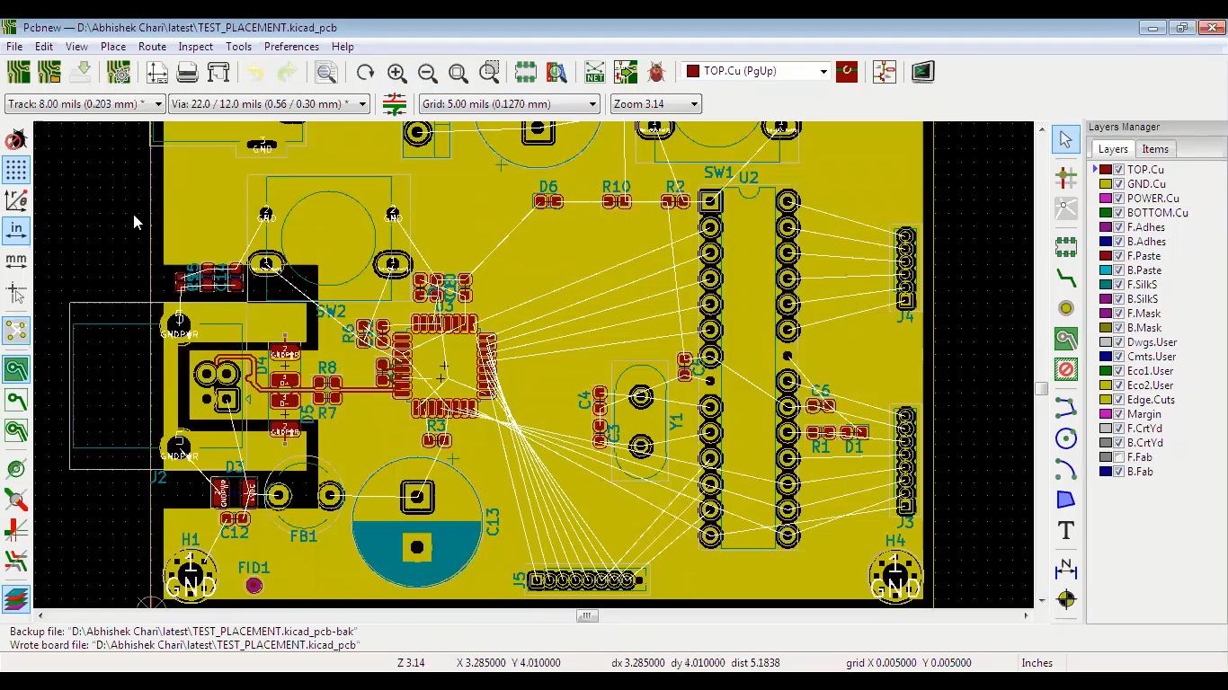Switch units to inches

coord(16,230)
